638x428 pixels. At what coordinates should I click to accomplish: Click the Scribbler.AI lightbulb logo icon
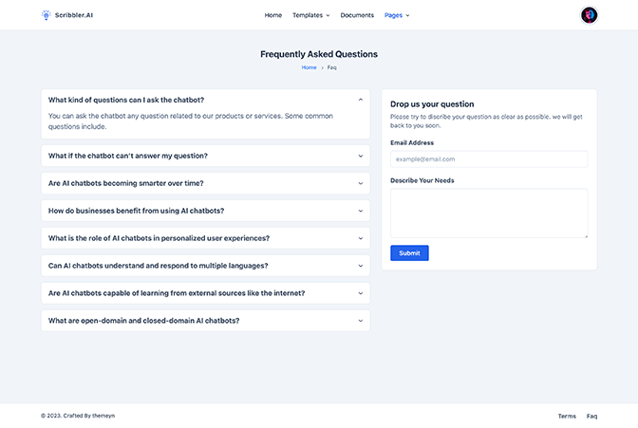point(46,15)
